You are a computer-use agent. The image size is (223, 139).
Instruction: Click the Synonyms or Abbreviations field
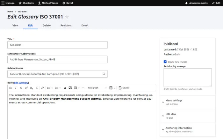(57, 59)
